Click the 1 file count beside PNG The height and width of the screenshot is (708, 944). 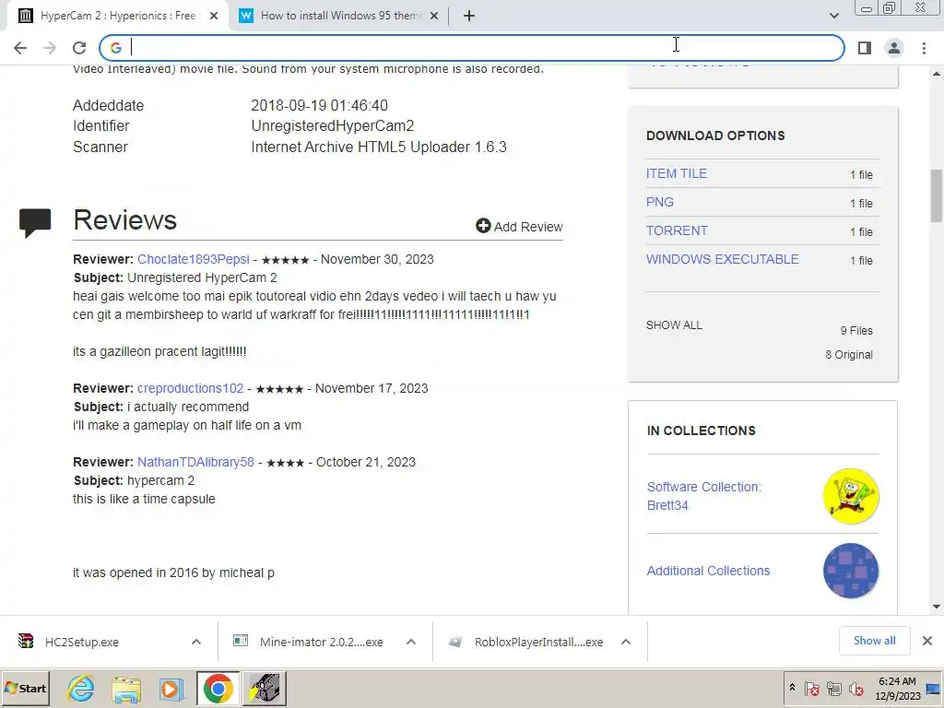(x=861, y=204)
